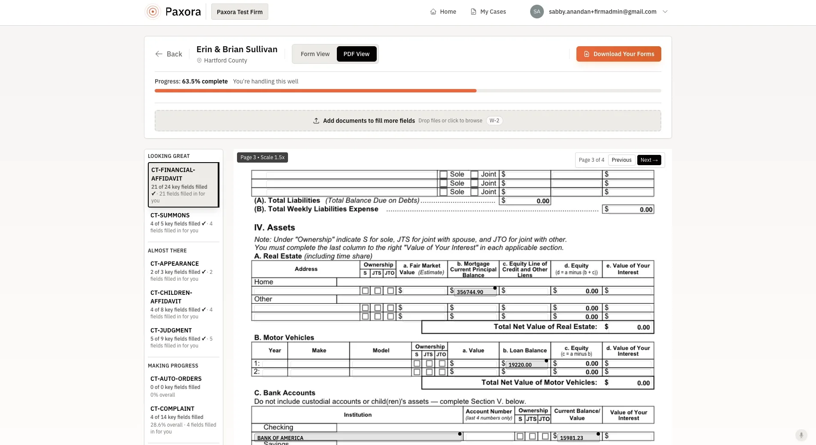Open CT-APPEARANCE form in sidebar
The height and width of the screenshot is (445, 816).
[x=183, y=271]
